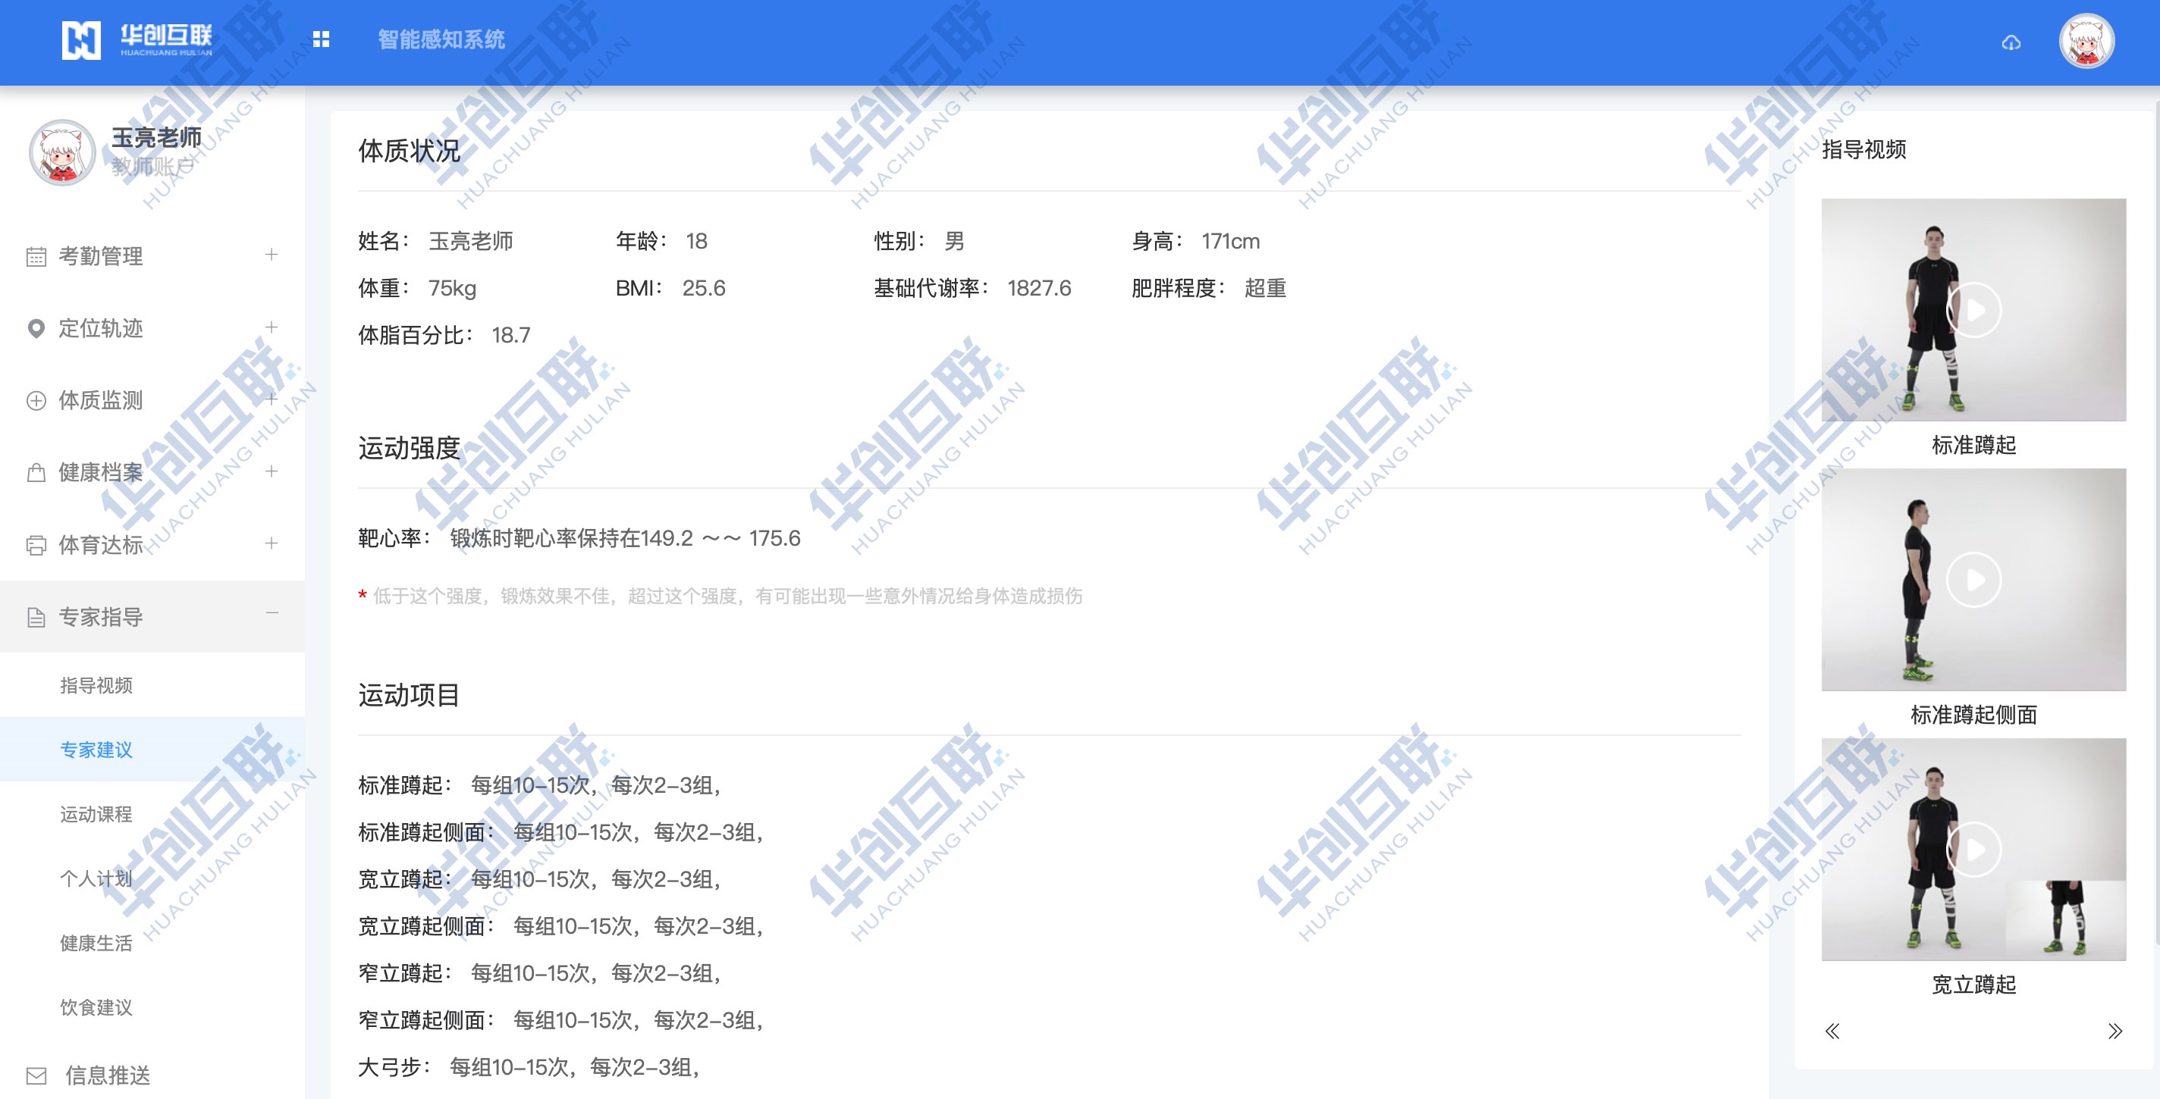Select the 运动课程 submenu item
Viewport: 2160px width, 1099px height.
click(x=96, y=814)
